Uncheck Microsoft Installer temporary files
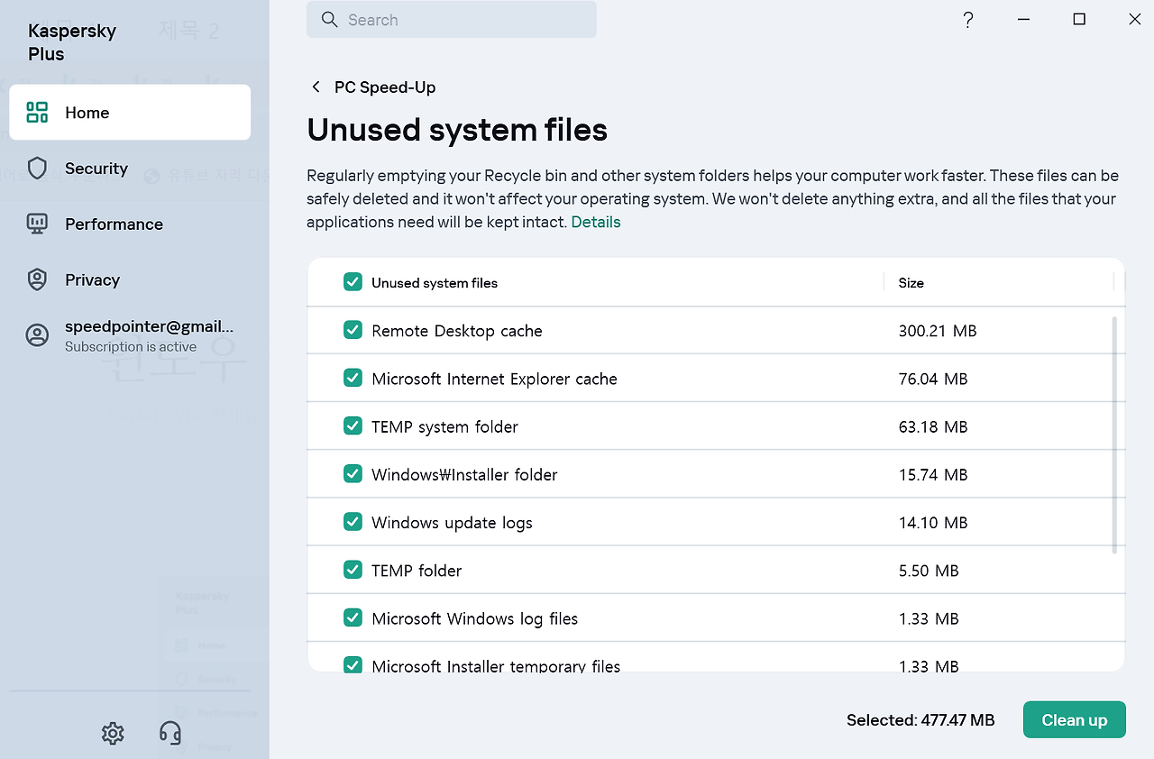Viewport: 1154px width, 759px height. (353, 665)
